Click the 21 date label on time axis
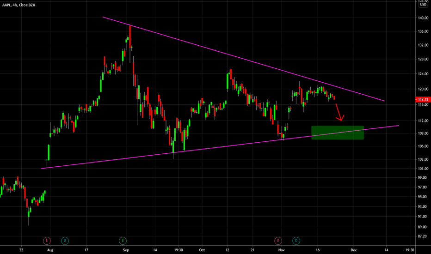Screen dimensions: 431x254 point(252,250)
